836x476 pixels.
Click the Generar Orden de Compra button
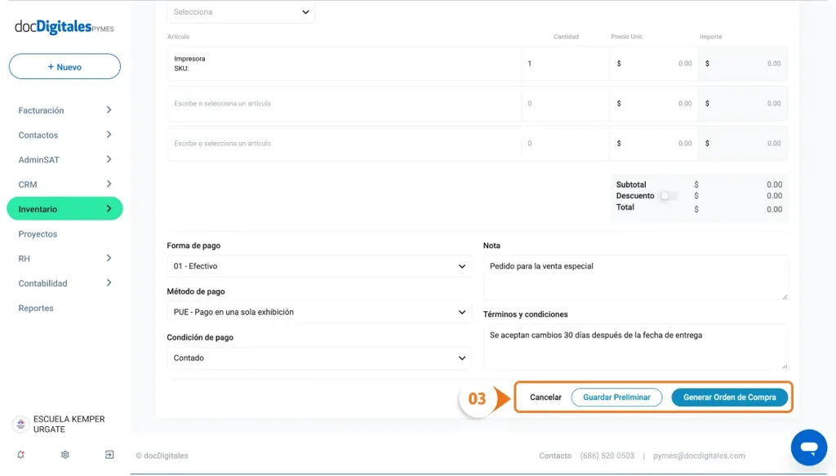point(729,398)
